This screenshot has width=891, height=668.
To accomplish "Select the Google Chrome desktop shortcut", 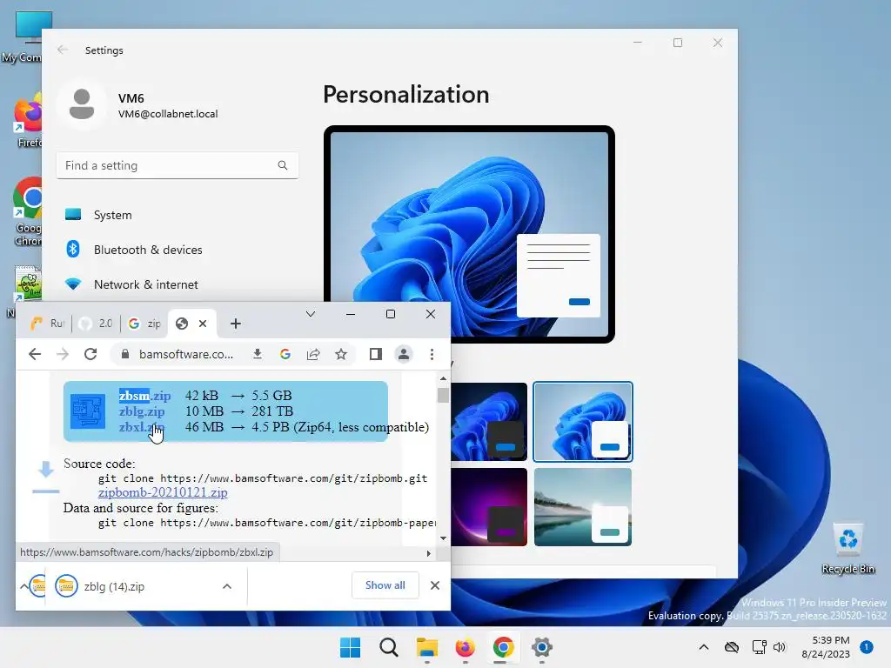I will pos(27,211).
